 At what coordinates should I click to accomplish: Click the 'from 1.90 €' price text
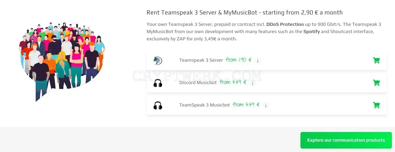pos(239,60)
